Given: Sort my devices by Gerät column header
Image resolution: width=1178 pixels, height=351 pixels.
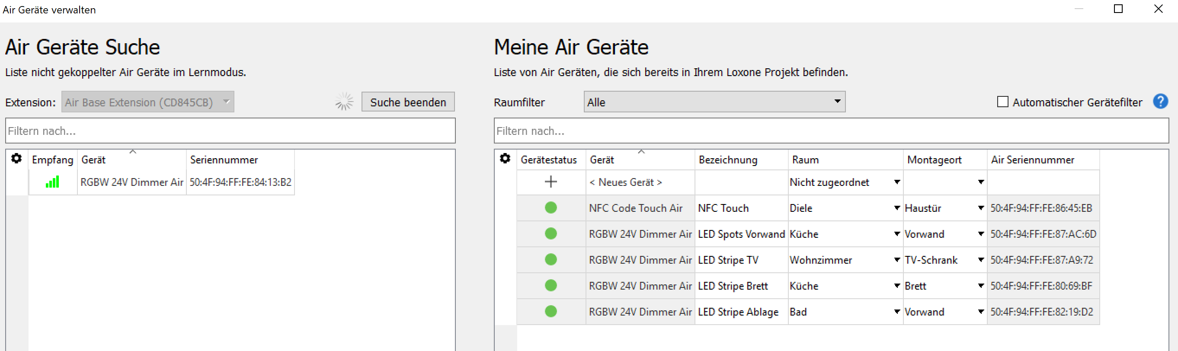Looking at the screenshot, I should pyautogui.click(x=640, y=160).
